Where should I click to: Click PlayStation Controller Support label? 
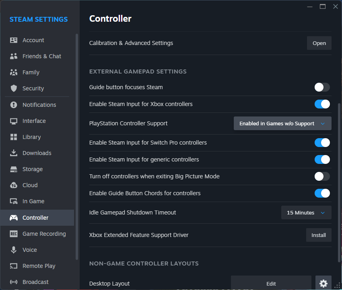(x=128, y=123)
